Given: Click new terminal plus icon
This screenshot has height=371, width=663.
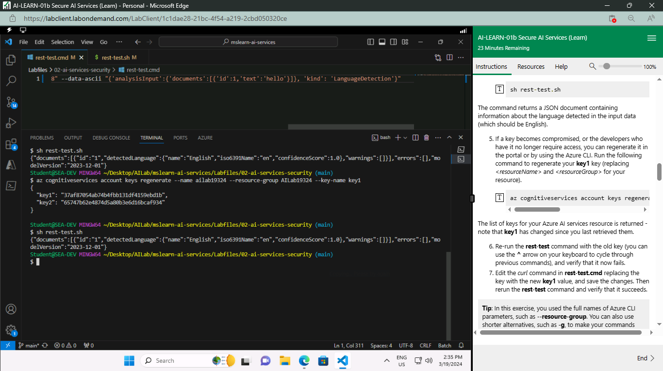Looking at the screenshot, I should [398, 138].
